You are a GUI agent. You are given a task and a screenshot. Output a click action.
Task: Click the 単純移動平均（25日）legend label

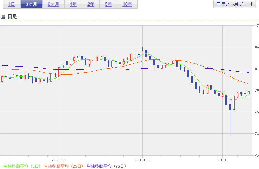[63, 166]
